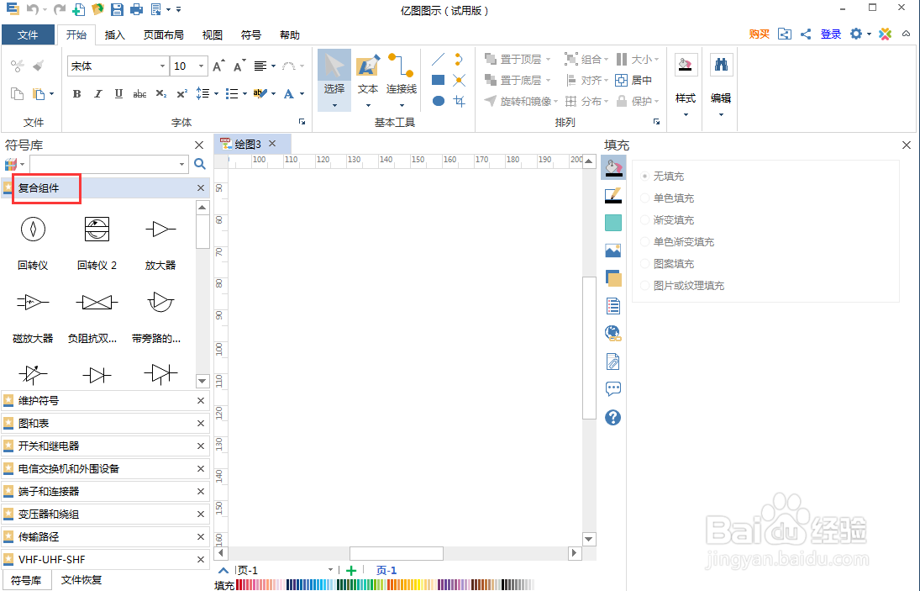920x591 pixels.
Task: Expand the 编辑 edit dropdown
Action: 721,115
